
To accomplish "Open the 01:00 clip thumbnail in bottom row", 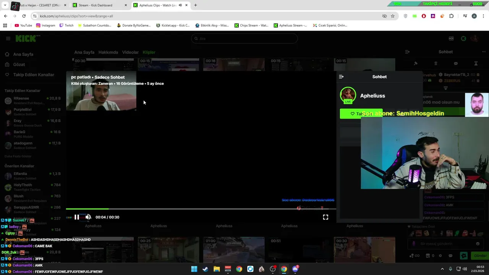I will (233, 250).
